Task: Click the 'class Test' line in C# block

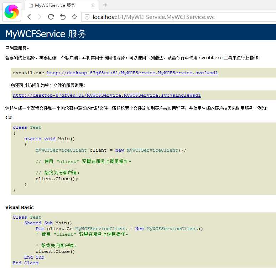Action: (x=27, y=127)
